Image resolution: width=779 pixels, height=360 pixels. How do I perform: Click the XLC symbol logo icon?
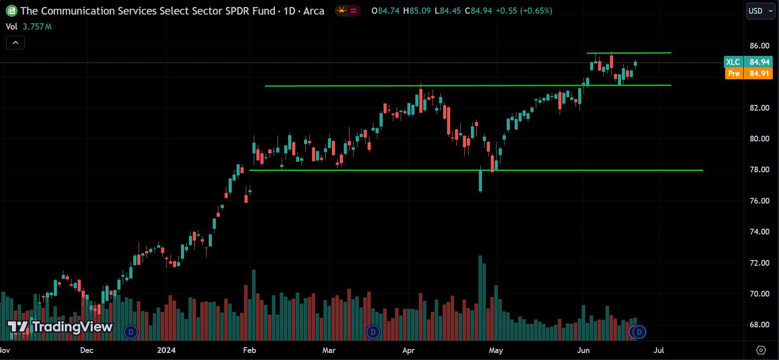pyautogui.click(x=11, y=11)
